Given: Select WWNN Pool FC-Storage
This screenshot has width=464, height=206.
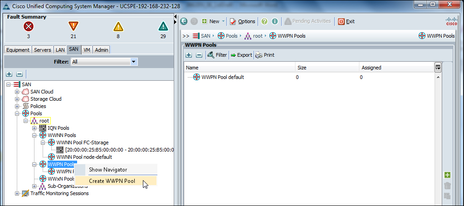Looking at the screenshot, I should pos(82,142).
